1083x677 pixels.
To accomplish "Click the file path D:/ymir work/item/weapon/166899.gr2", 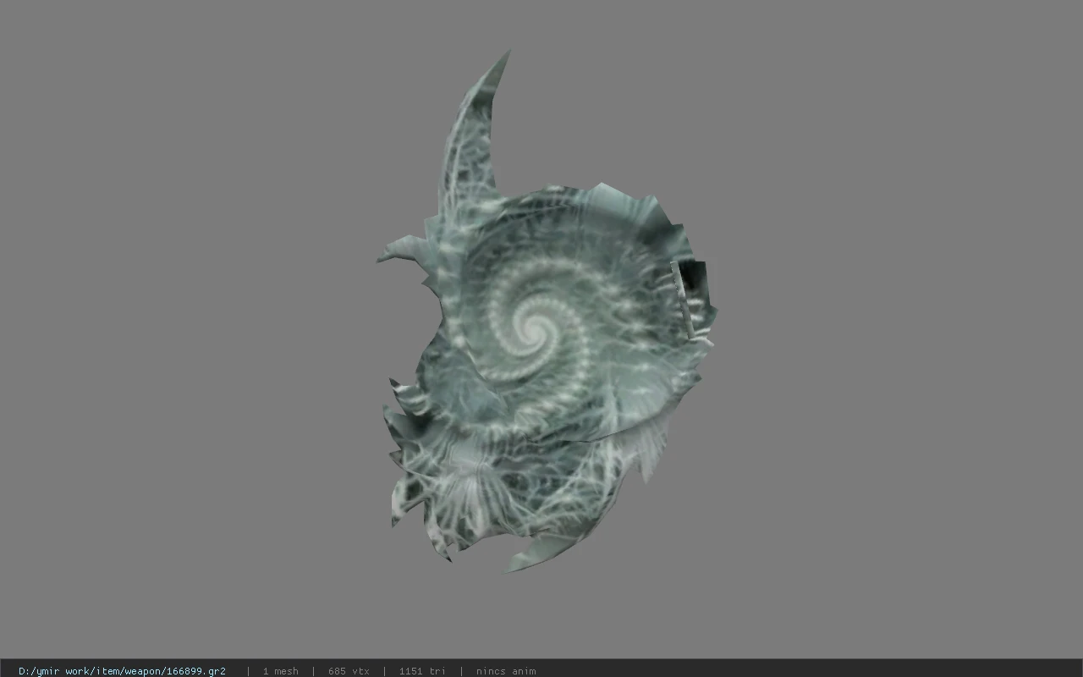I will point(122,671).
